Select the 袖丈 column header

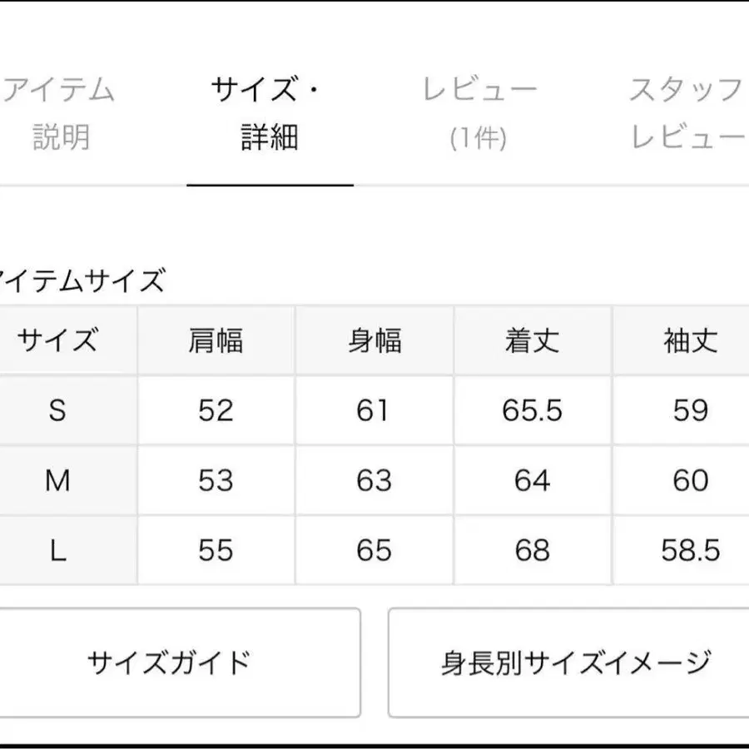(690, 340)
